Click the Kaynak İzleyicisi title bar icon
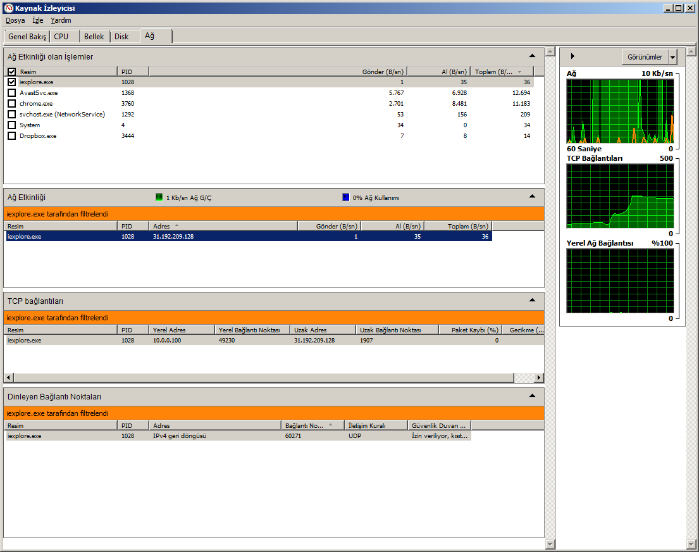This screenshot has width=699, height=552. [x=8, y=8]
